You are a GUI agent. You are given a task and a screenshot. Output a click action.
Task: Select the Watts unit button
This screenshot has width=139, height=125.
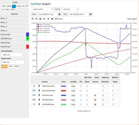[9, 6]
